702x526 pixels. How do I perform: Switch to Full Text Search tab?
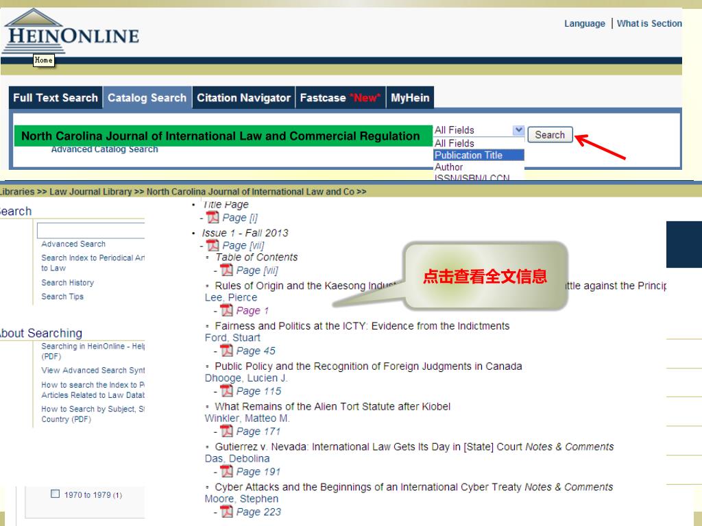(56, 97)
